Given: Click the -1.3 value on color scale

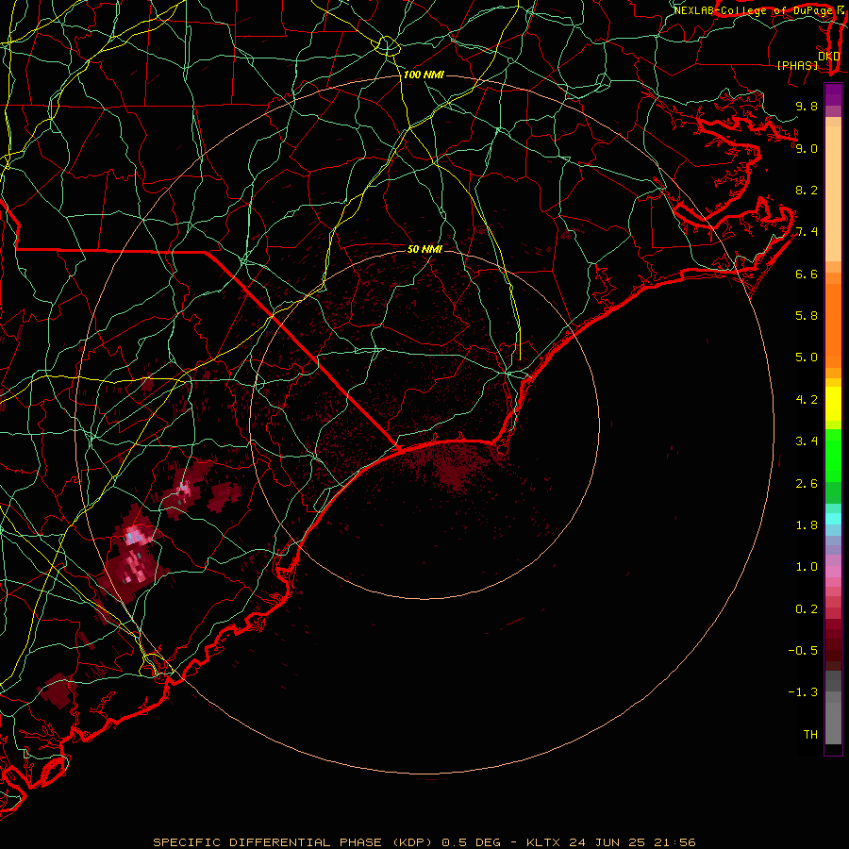Looking at the screenshot, I should click(803, 692).
